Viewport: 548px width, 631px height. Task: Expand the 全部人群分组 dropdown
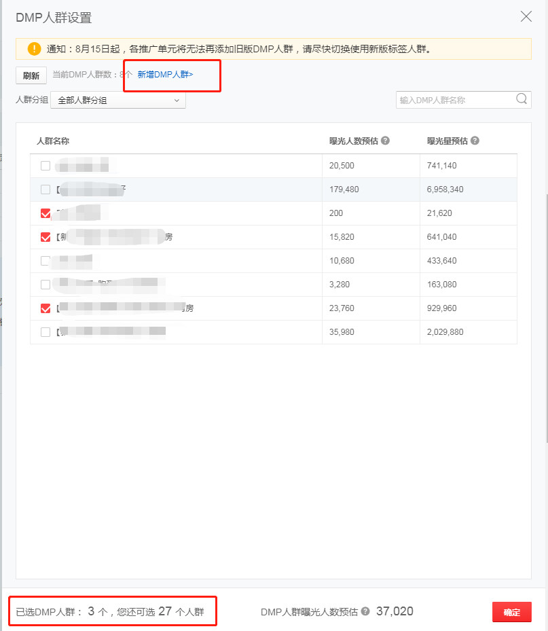(x=117, y=101)
